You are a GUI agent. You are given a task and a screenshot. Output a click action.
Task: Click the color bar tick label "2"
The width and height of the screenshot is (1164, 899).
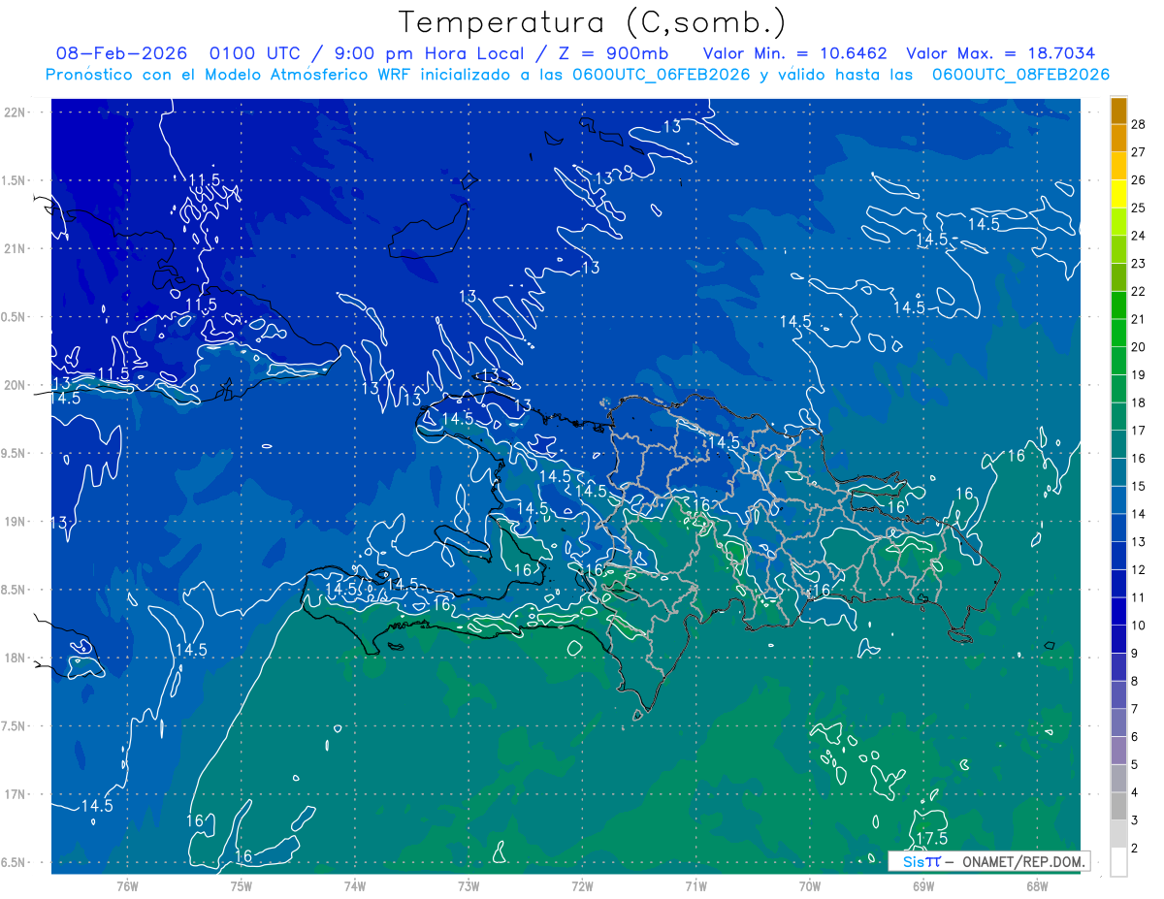point(1135,849)
